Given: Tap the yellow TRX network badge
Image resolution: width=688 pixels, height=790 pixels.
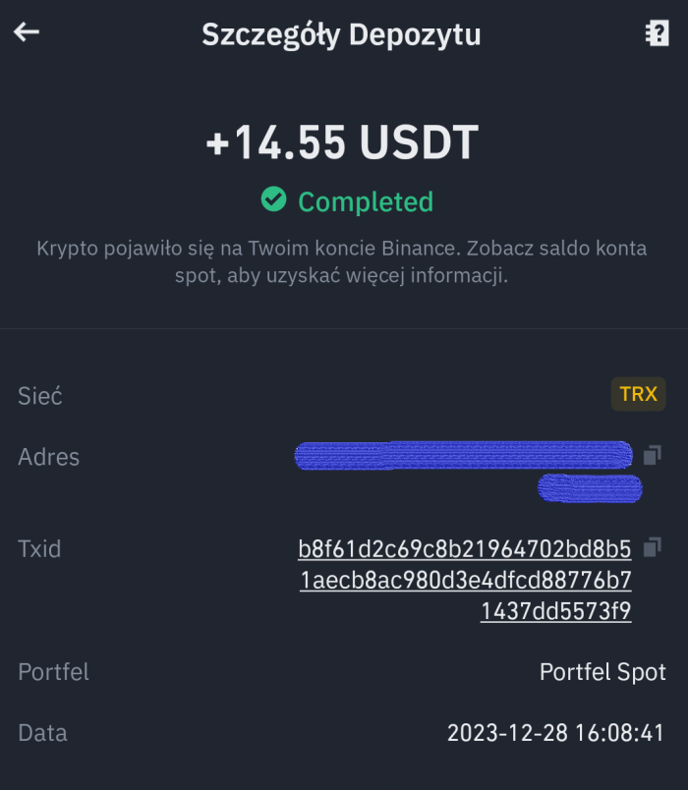Looking at the screenshot, I should pyautogui.click(x=638, y=395).
